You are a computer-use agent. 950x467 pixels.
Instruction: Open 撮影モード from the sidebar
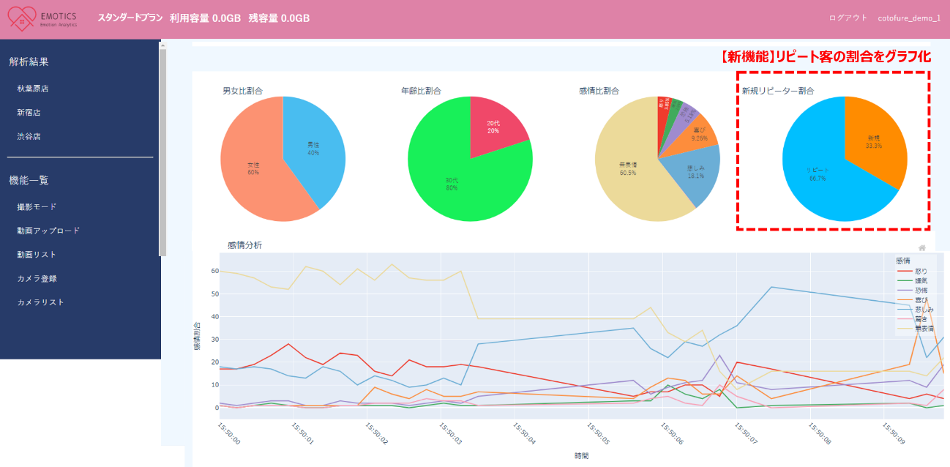pyautogui.click(x=37, y=207)
